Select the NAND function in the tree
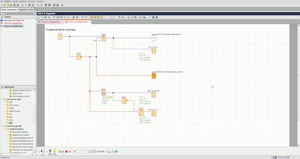Viewport: 300px width, 159px height. pyautogui.click(x=11, y=108)
